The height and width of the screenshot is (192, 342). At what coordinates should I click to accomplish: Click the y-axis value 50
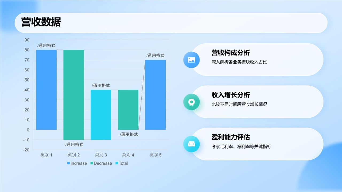(27, 80)
